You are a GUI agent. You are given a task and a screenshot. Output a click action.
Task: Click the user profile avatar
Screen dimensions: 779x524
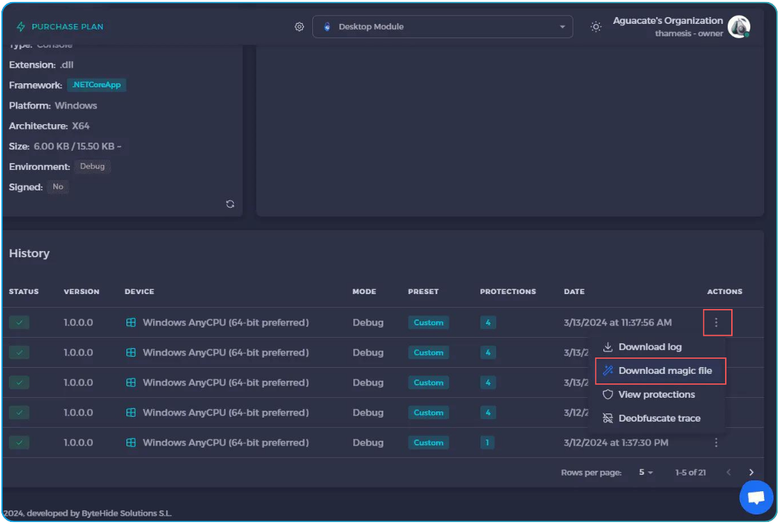click(739, 27)
